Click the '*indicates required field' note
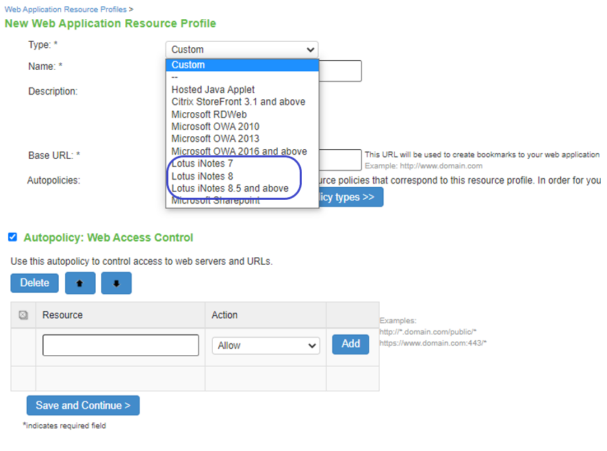Image resolution: width=607 pixels, height=451 pixels. pyautogui.click(x=64, y=426)
